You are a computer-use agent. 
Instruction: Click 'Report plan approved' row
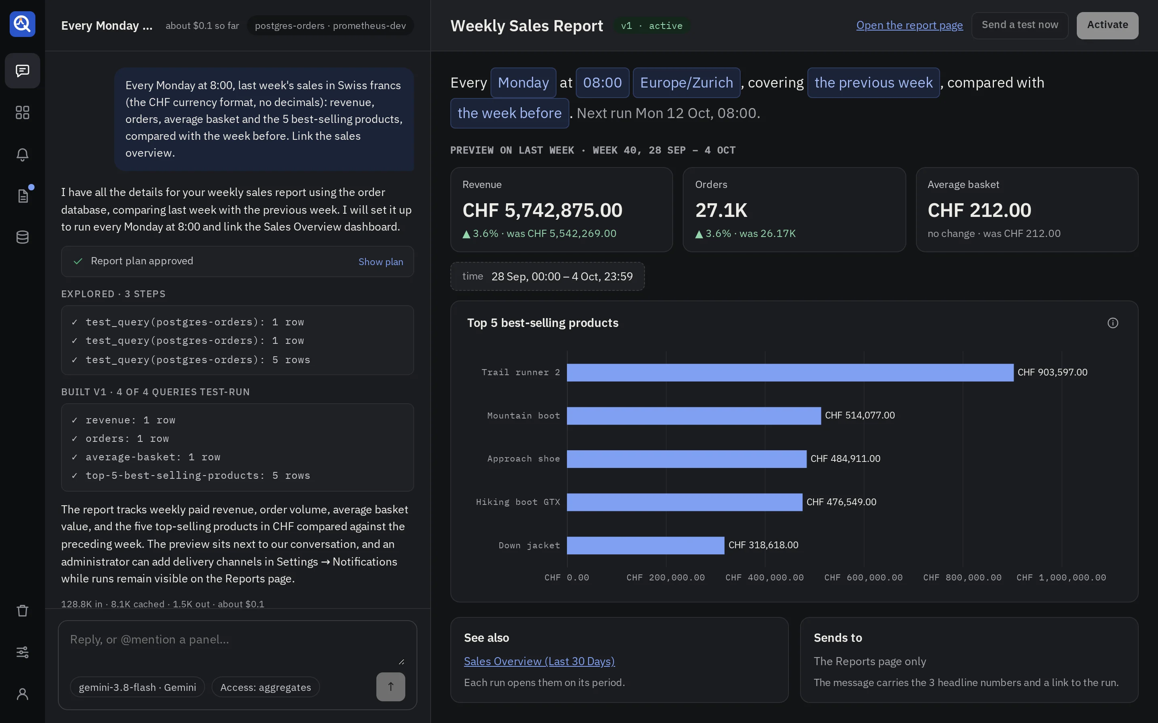point(237,261)
